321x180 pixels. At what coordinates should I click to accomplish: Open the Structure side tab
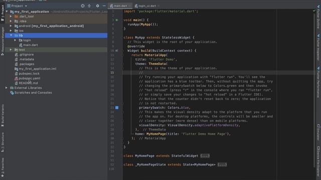(x=3, y=142)
